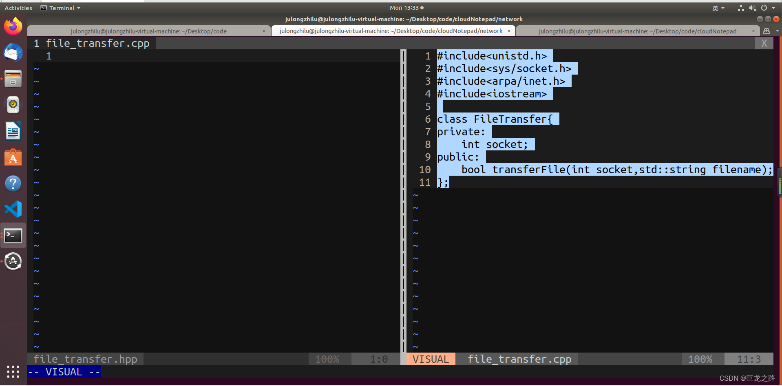The width and height of the screenshot is (782, 386).
Task: Click the file_transfer.cpp status line name
Action: point(519,359)
